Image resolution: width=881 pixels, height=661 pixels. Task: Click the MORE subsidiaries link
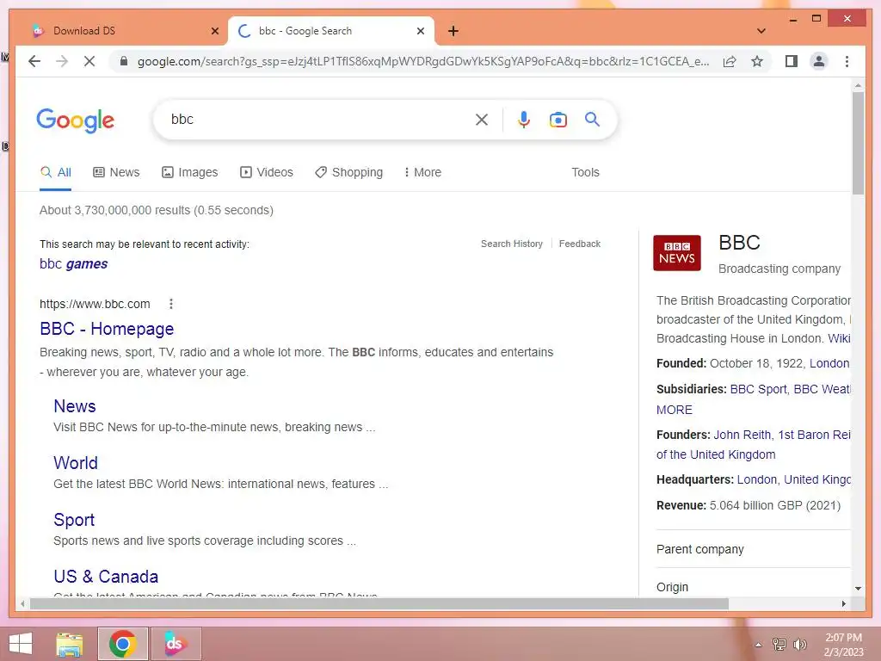pyautogui.click(x=675, y=410)
